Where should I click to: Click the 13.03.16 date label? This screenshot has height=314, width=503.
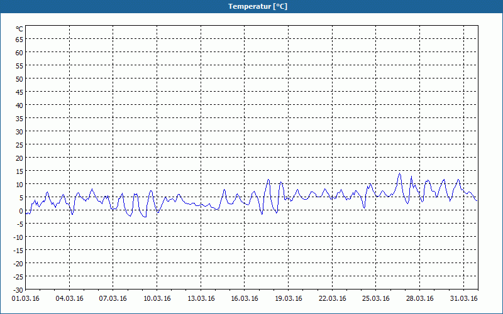tap(201, 299)
